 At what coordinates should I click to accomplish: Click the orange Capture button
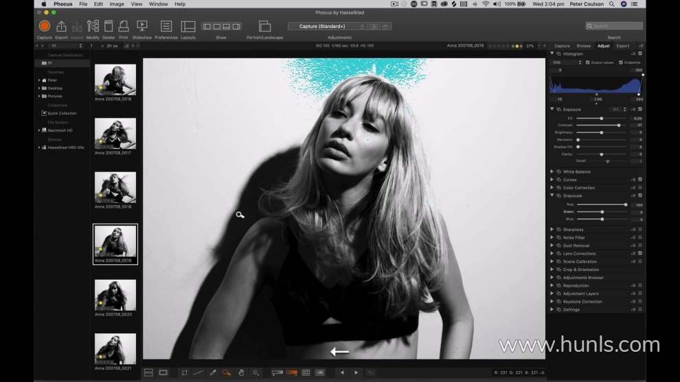point(44,27)
